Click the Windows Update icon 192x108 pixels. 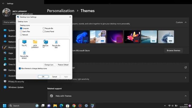pos(5,87)
